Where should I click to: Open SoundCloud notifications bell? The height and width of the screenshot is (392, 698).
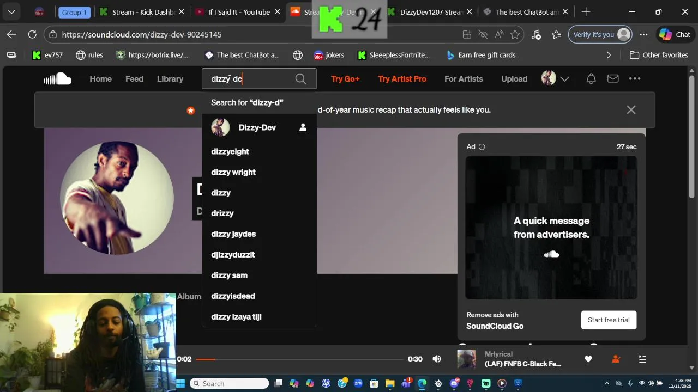tap(591, 79)
